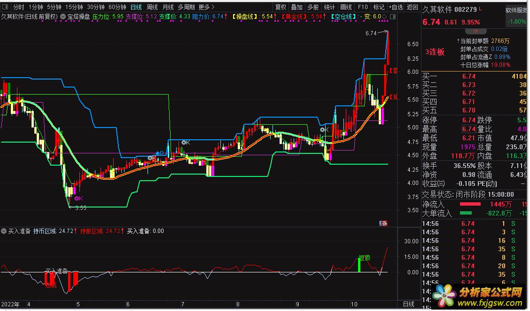The width and height of the screenshot is (530, 311).
Task: Open main indicator dropdown next to 宝塔操盘
Action: coord(63,16)
